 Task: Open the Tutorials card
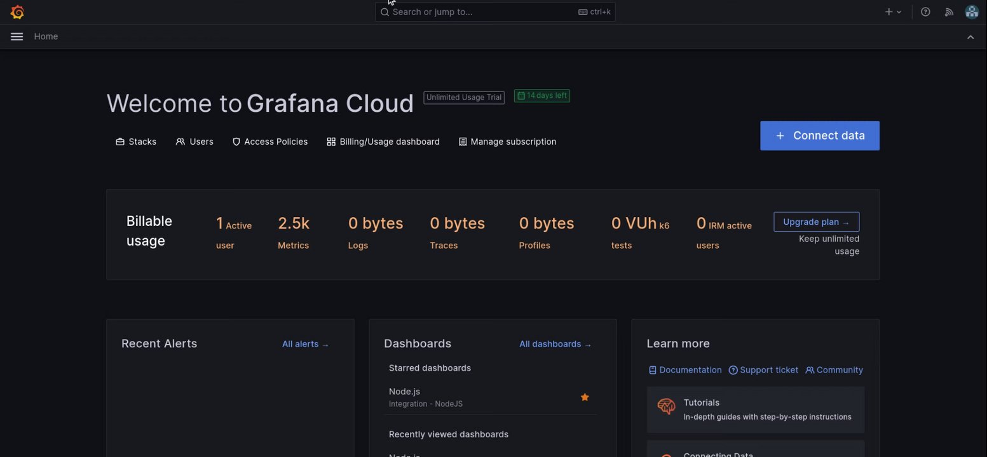pos(756,410)
